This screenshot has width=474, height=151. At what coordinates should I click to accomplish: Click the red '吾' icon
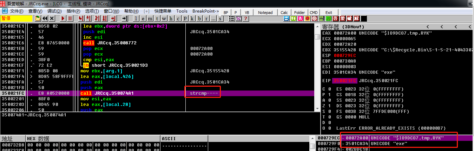pos(335,18)
